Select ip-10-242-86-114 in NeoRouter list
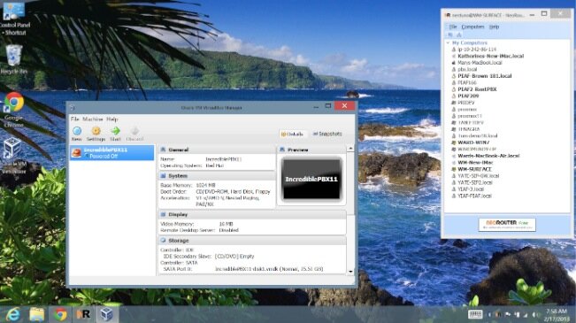Image resolution: width=576 pixels, height=323 pixels. pyautogui.click(x=477, y=50)
